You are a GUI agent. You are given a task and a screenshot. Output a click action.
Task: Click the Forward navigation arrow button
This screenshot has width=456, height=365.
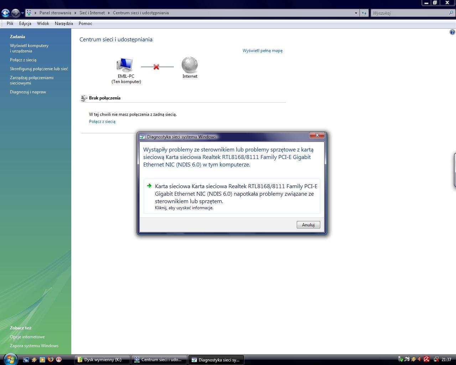click(15, 13)
